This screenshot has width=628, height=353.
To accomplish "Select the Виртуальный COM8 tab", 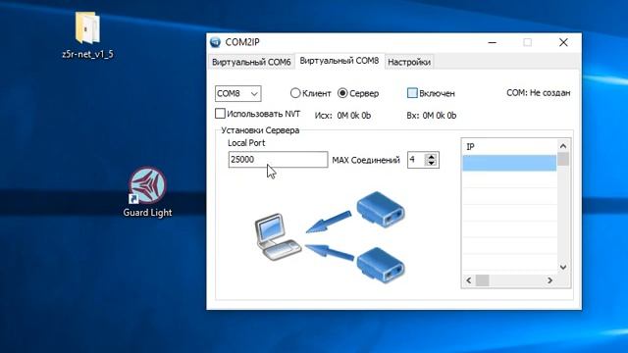I will click(340, 61).
